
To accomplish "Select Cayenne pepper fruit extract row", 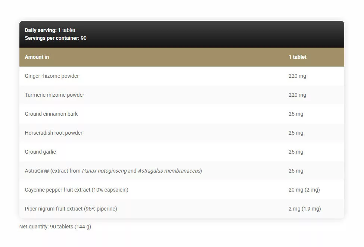I will (76, 190).
